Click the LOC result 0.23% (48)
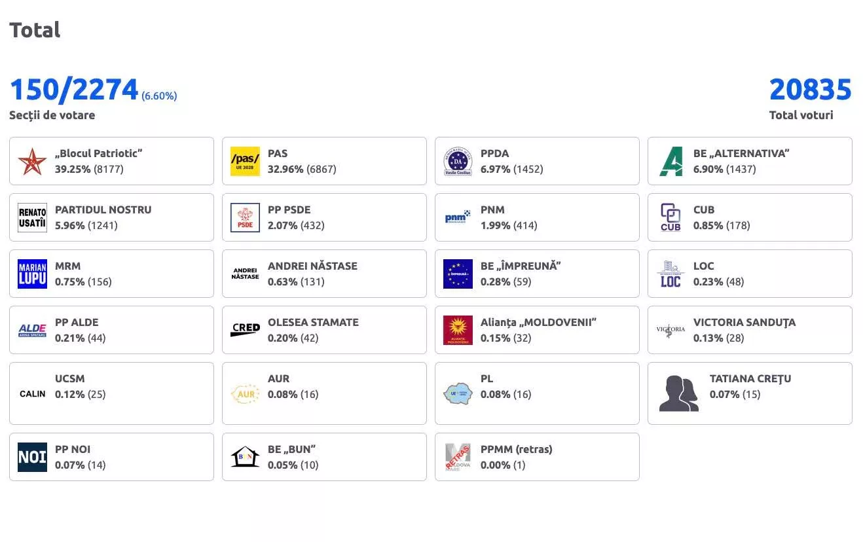The width and height of the screenshot is (863, 542). pos(719,281)
